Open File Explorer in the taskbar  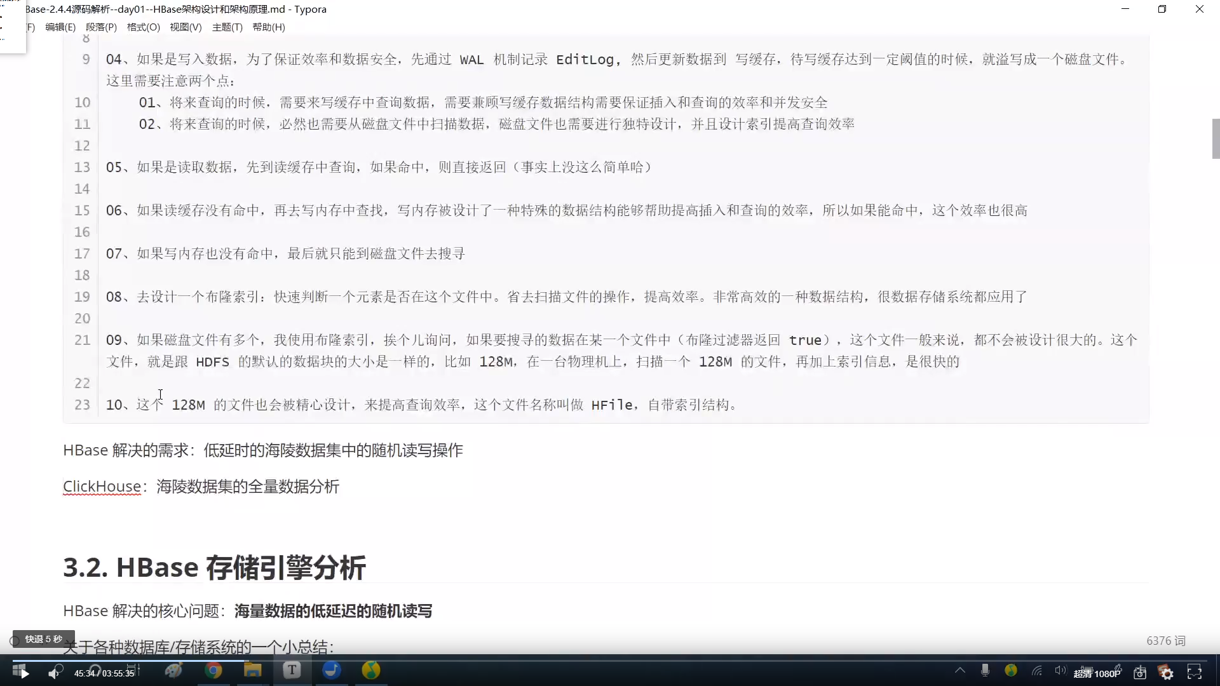point(253,670)
